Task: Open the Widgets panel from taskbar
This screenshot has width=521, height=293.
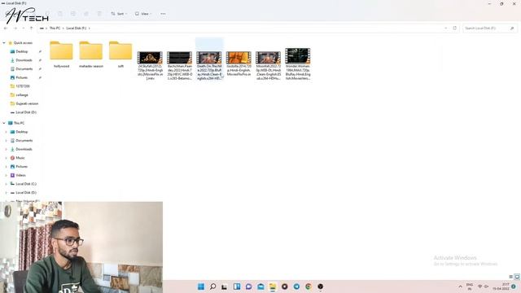Action: pyautogui.click(x=237, y=286)
